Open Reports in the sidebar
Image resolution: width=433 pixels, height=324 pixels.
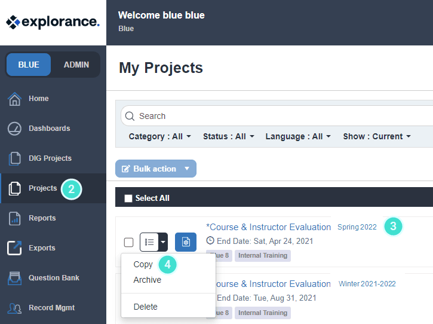[x=42, y=218]
